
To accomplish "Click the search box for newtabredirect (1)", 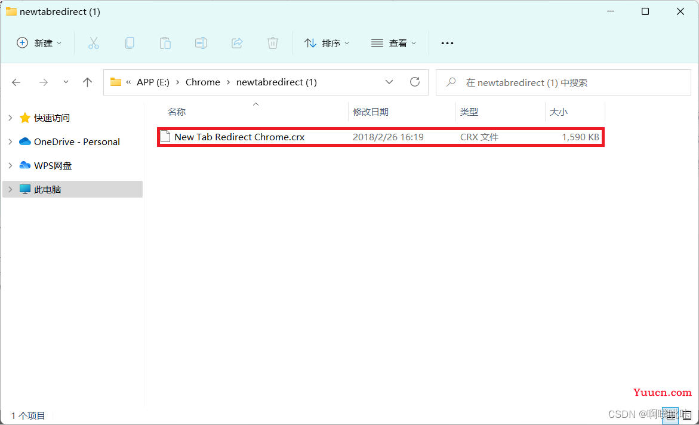I will [563, 82].
